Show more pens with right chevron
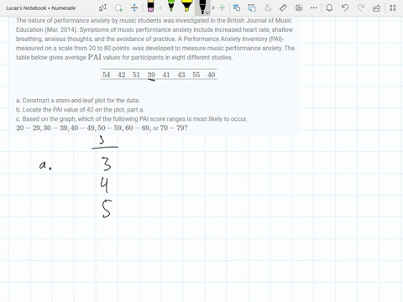 point(213,8)
